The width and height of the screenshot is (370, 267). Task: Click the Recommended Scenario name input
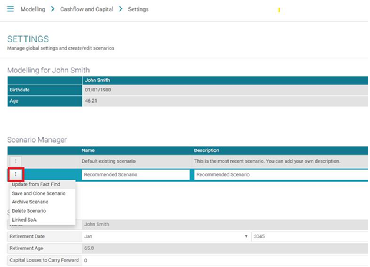click(x=136, y=175)
